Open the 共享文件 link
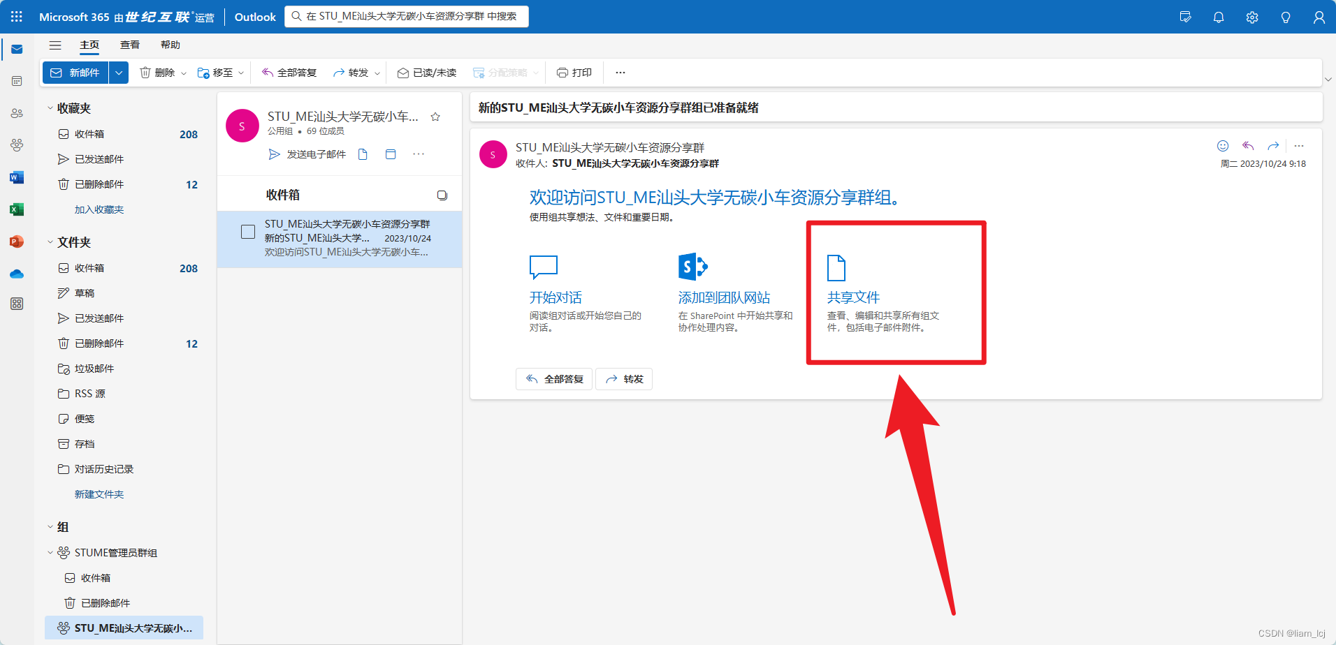This screenshot has height=645, width=1336. click(853, 297)
